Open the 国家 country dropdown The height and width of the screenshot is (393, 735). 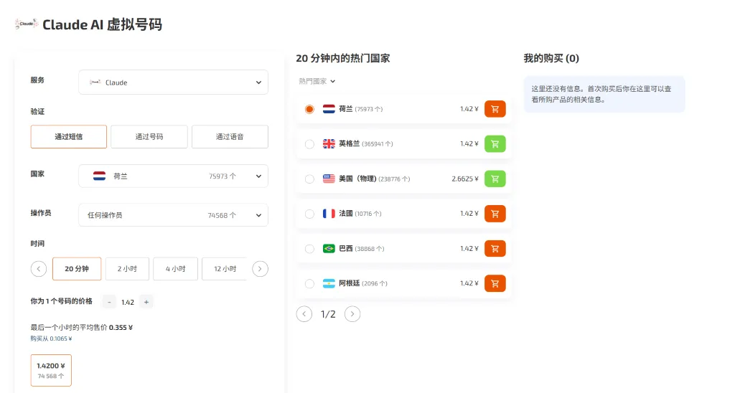point(174,176)
